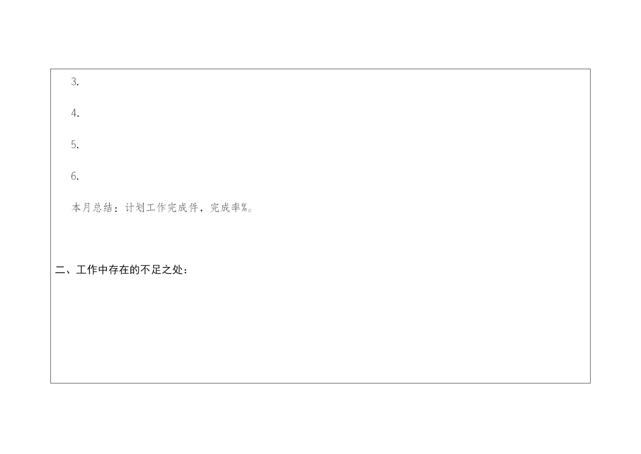Click the word "不足之处" in the heading
Screen dimensions: 641x454
coord(162,270)
